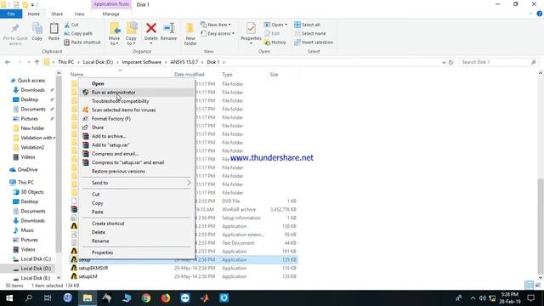Open the Easy access dropdown
The height and width of the screenshot is (306, 544).
218,33
